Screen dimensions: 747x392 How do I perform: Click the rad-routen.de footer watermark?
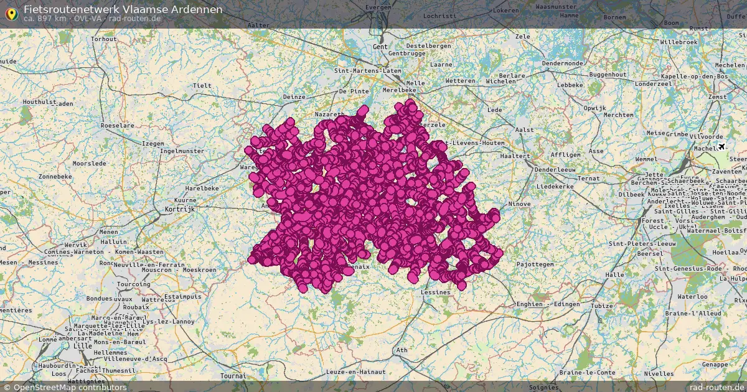click(716, 387)
